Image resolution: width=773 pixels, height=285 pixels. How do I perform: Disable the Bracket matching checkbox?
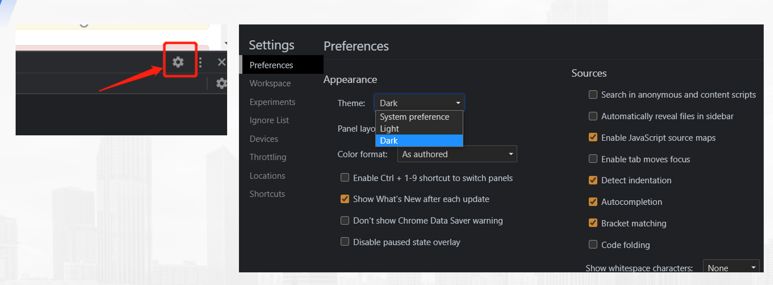pyautogui.click(x=593, y=223)
